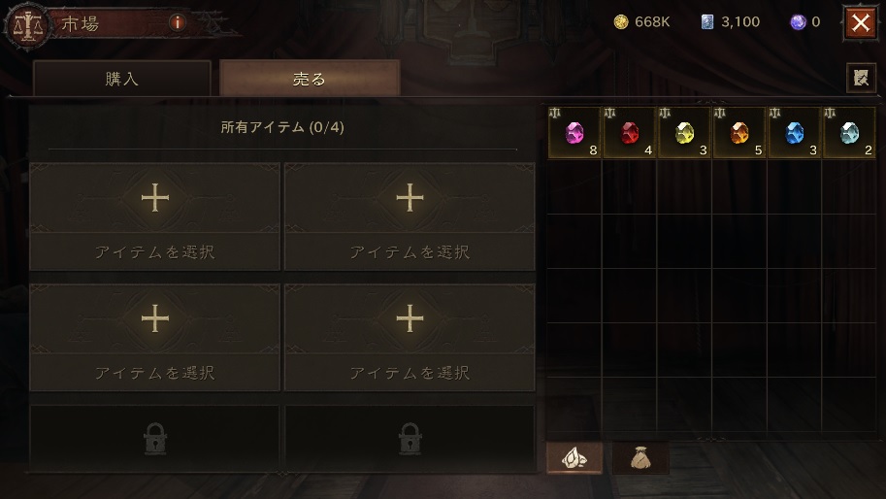Switch to the bag inventory filter
The image size is (886, 499).
pos(640,458)
